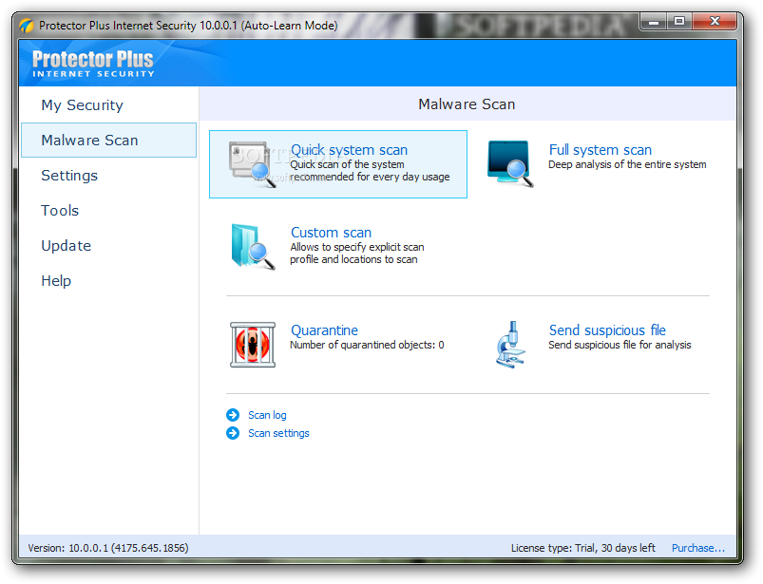Viewport: 763px width, 584px height.
Task: Click 'profile and locations to scan' text
Action: pos(353,259)
